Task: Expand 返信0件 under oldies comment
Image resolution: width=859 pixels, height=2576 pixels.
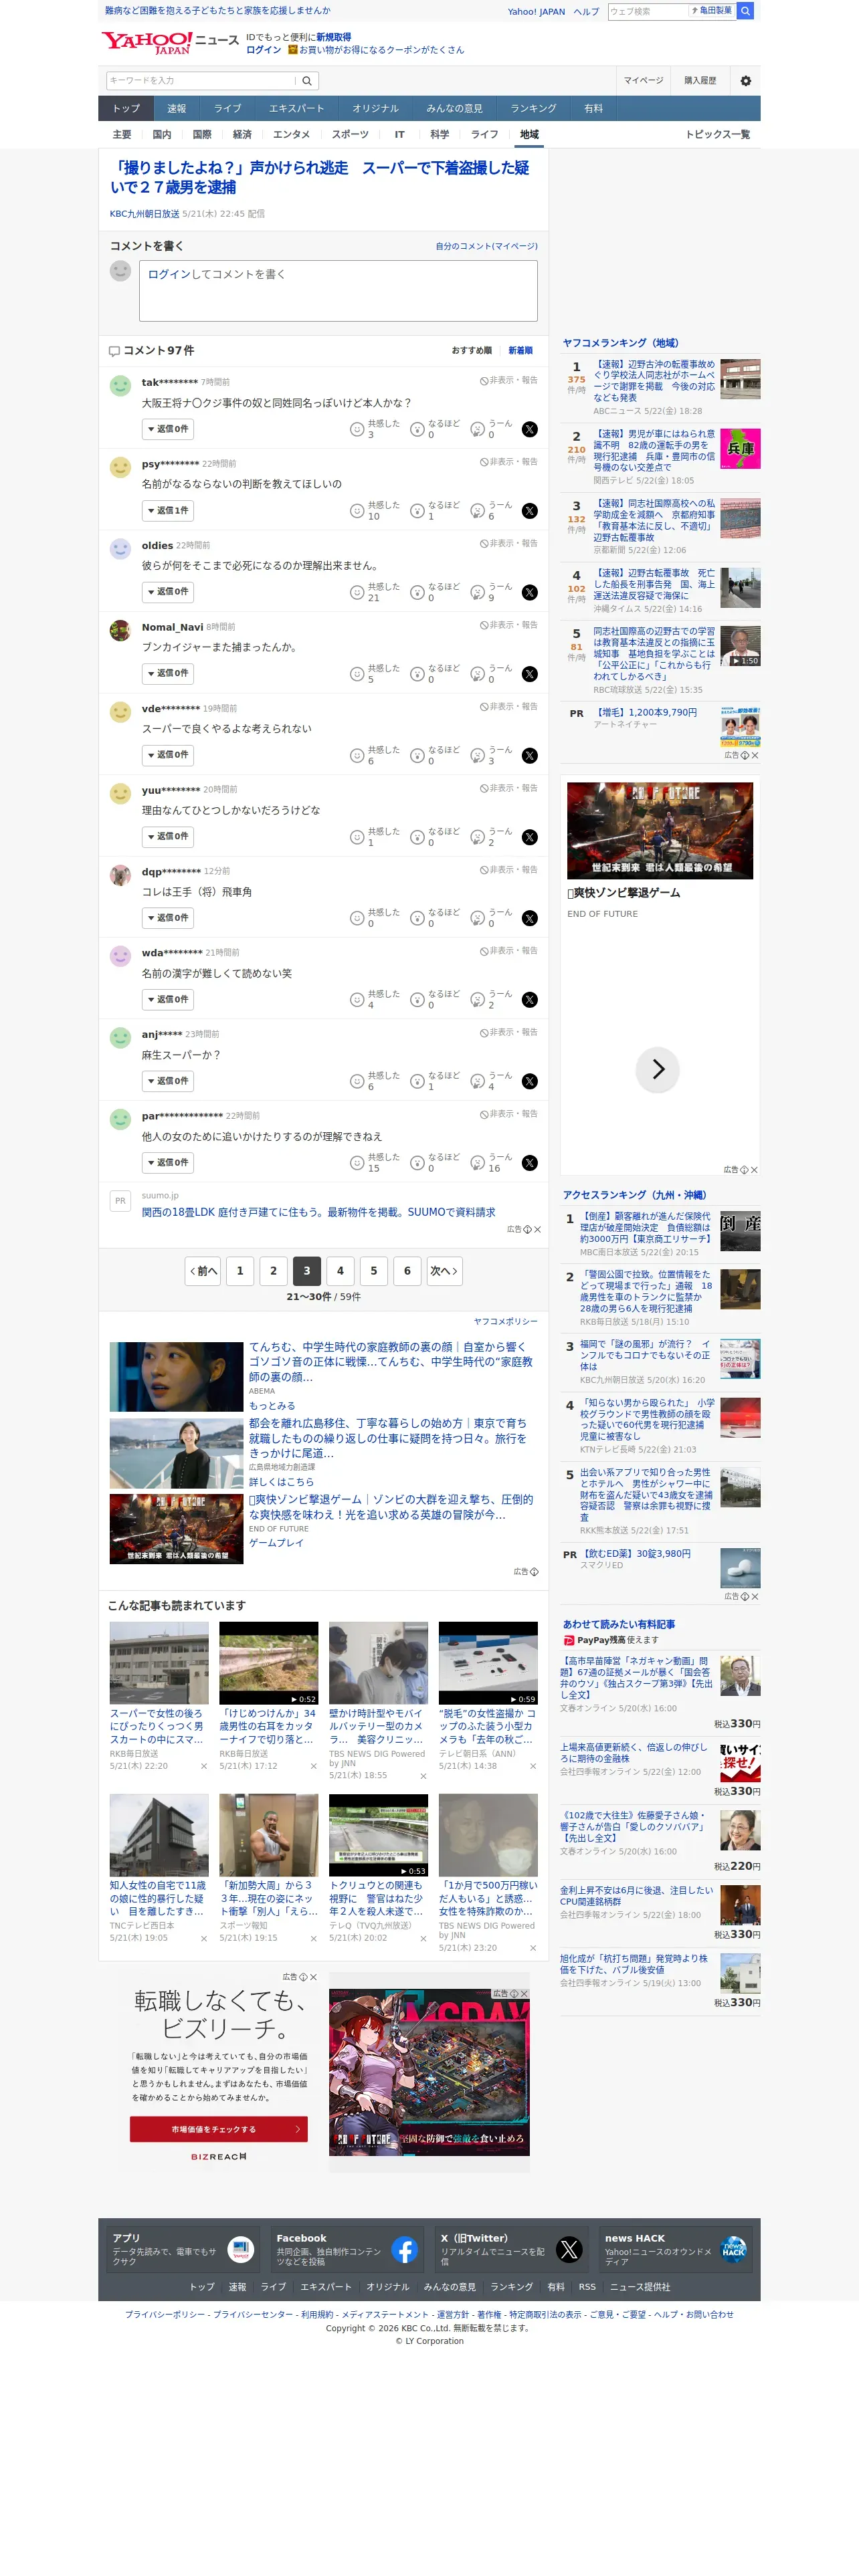Action: point(167,592)
